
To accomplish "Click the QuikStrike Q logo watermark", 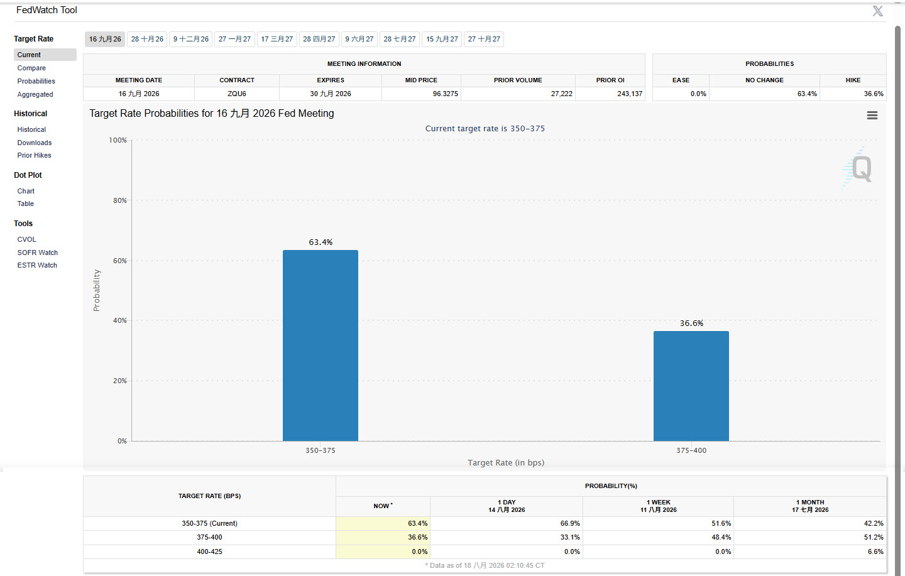I will 858,168.
